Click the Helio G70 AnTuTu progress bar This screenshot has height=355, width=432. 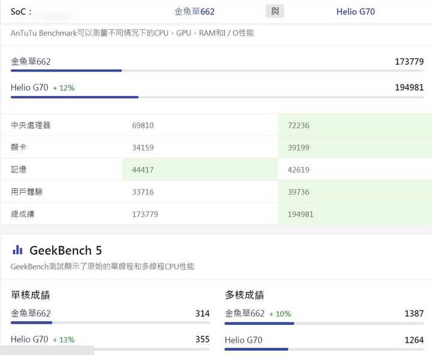coord(217,97)
